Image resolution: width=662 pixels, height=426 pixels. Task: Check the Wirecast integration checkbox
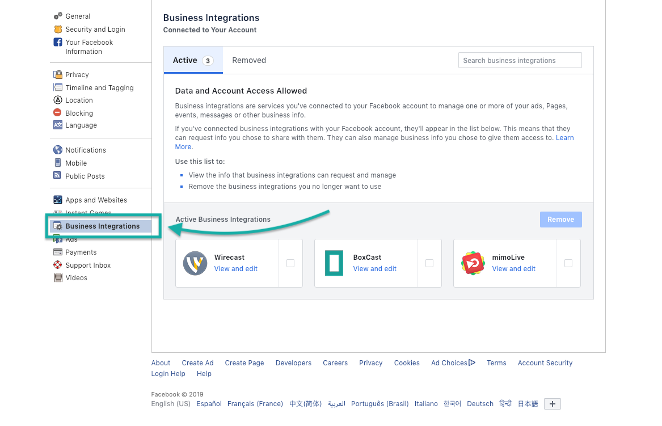[290, 263]
